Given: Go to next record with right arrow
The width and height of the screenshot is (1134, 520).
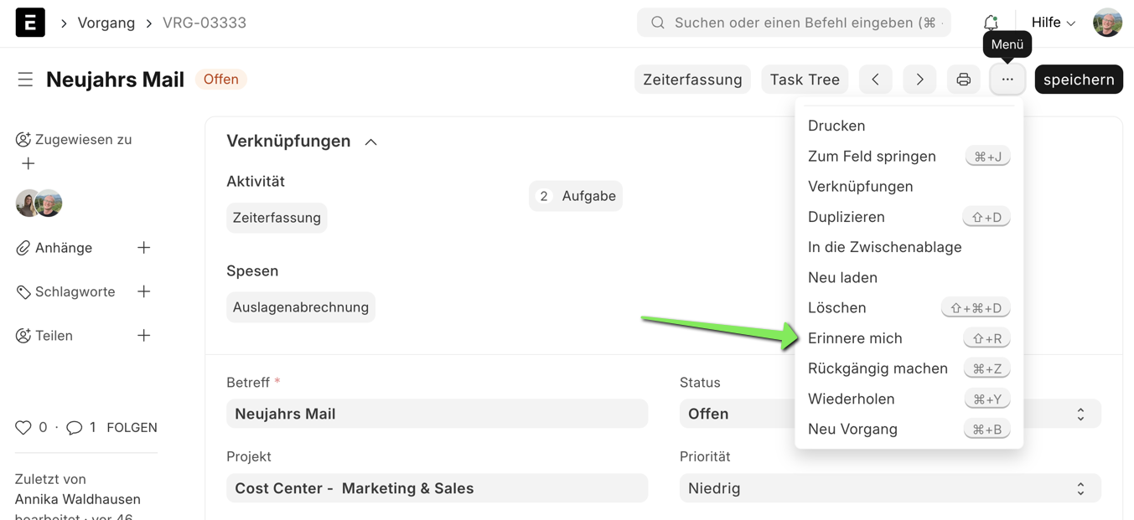Looking at the screenshot, I should point(919,80).
